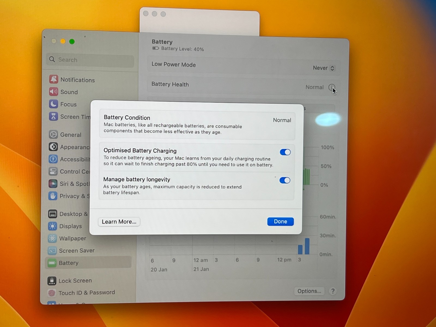The height and width of the screenshot is (327, 436).
Task: Click the "Battery Level: 40%" text
Action: [x=182, y=49]
